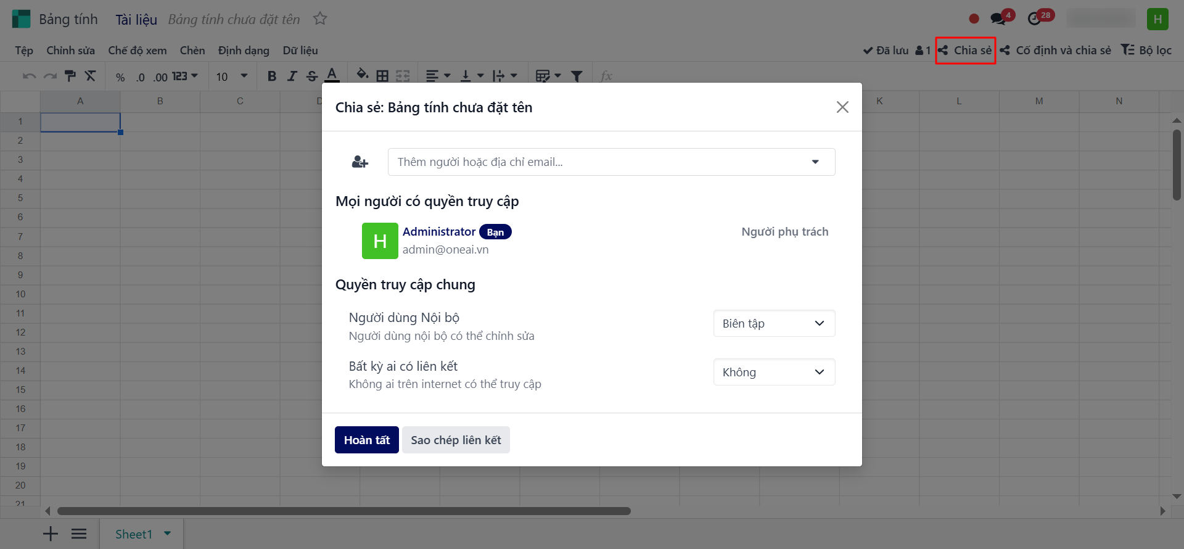Toggle italic formatting

[x=292, y=76]
